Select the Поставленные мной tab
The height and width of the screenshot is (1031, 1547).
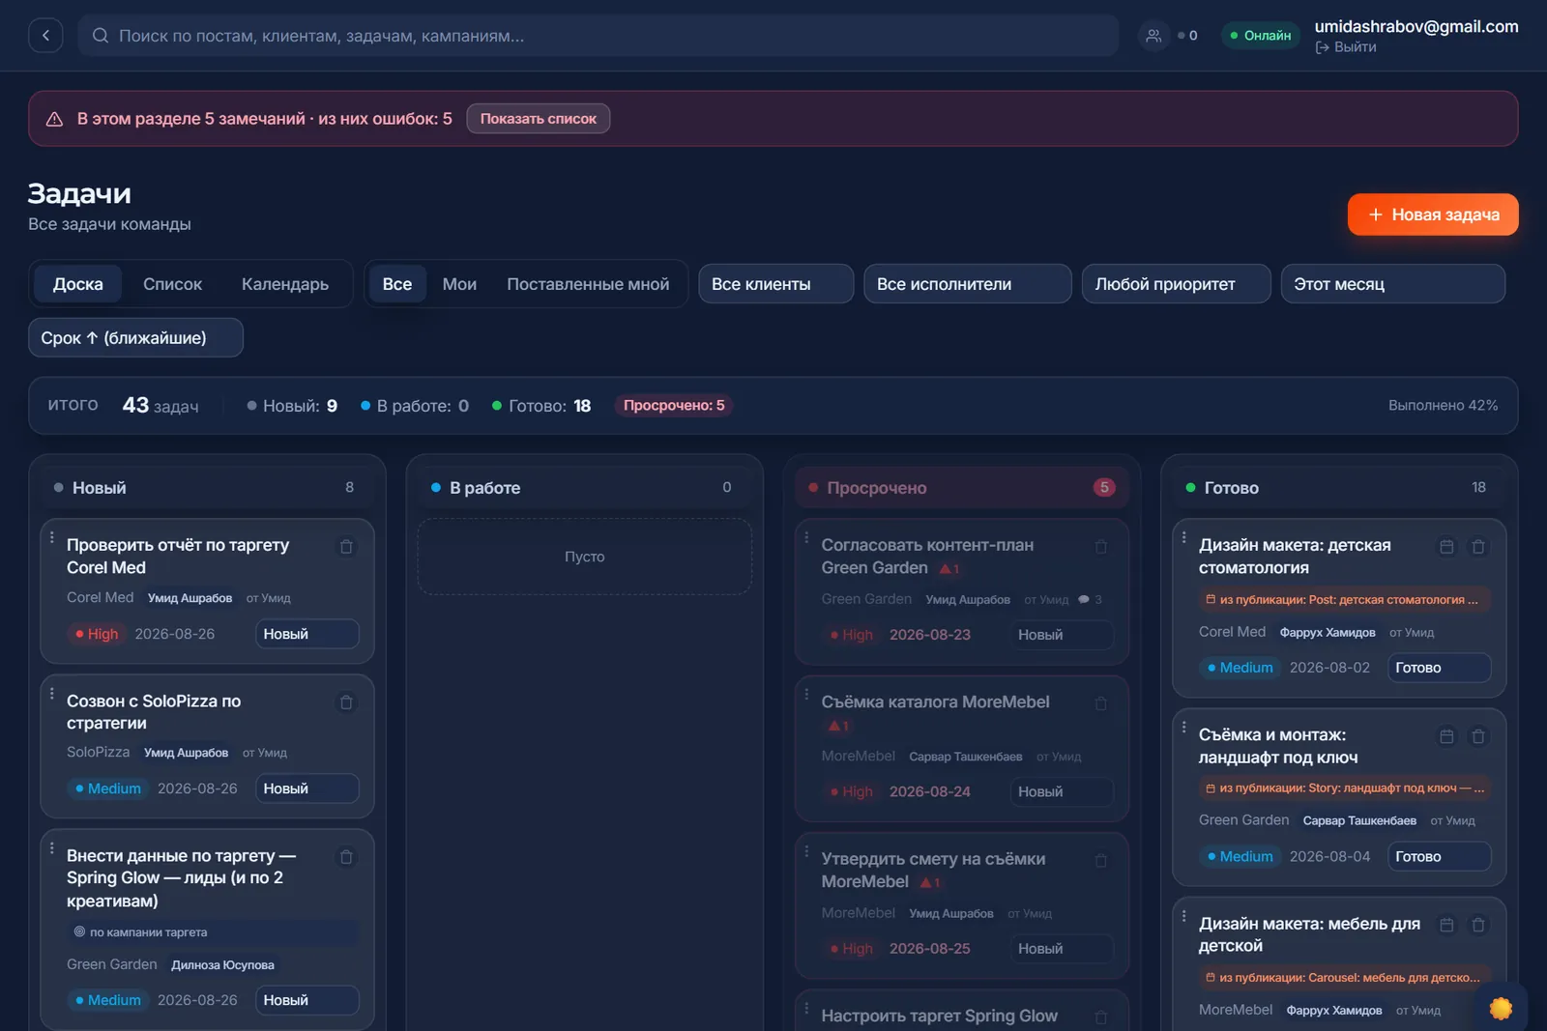click(588, 284)
